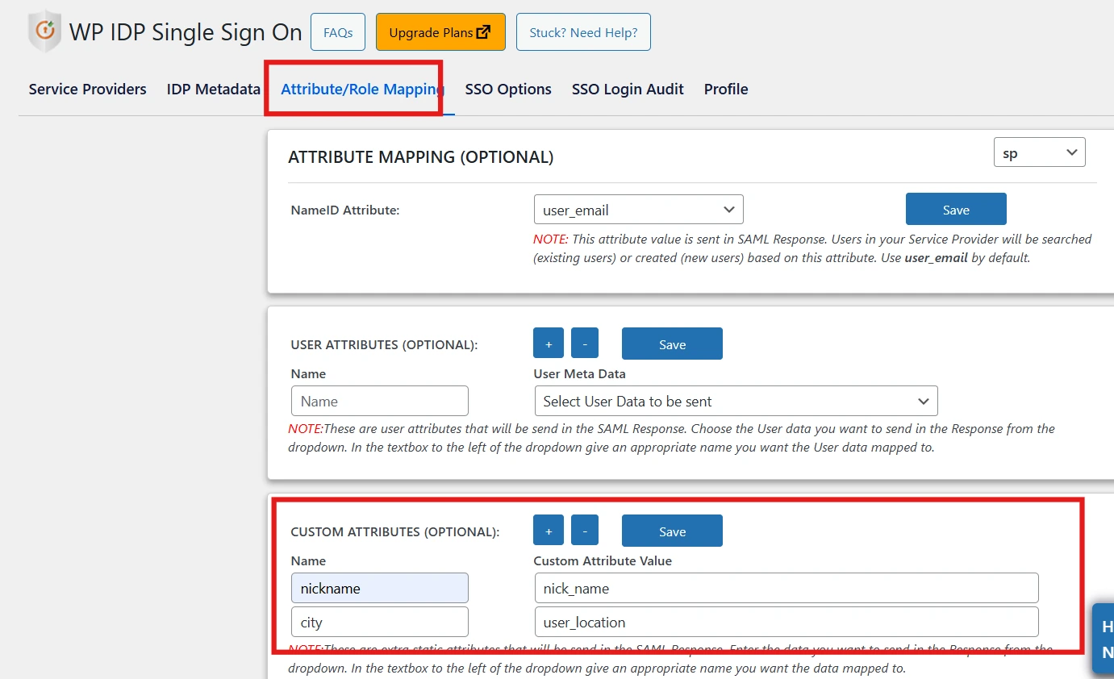Click the USER ATTRIBUTES (OPTIONAL) label
1114x679 pixels.
[384, 345]
